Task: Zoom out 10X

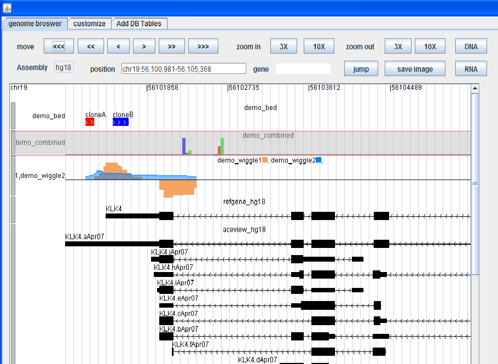Action: click(x=430, y=47)
